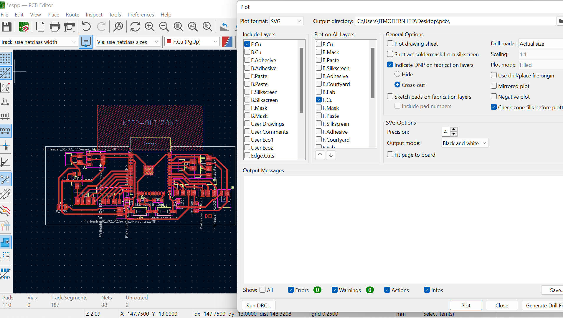The height and width of the screenshot is (318, 563).
Task: Click the Zoom Out icon
Action: point(164,27)
